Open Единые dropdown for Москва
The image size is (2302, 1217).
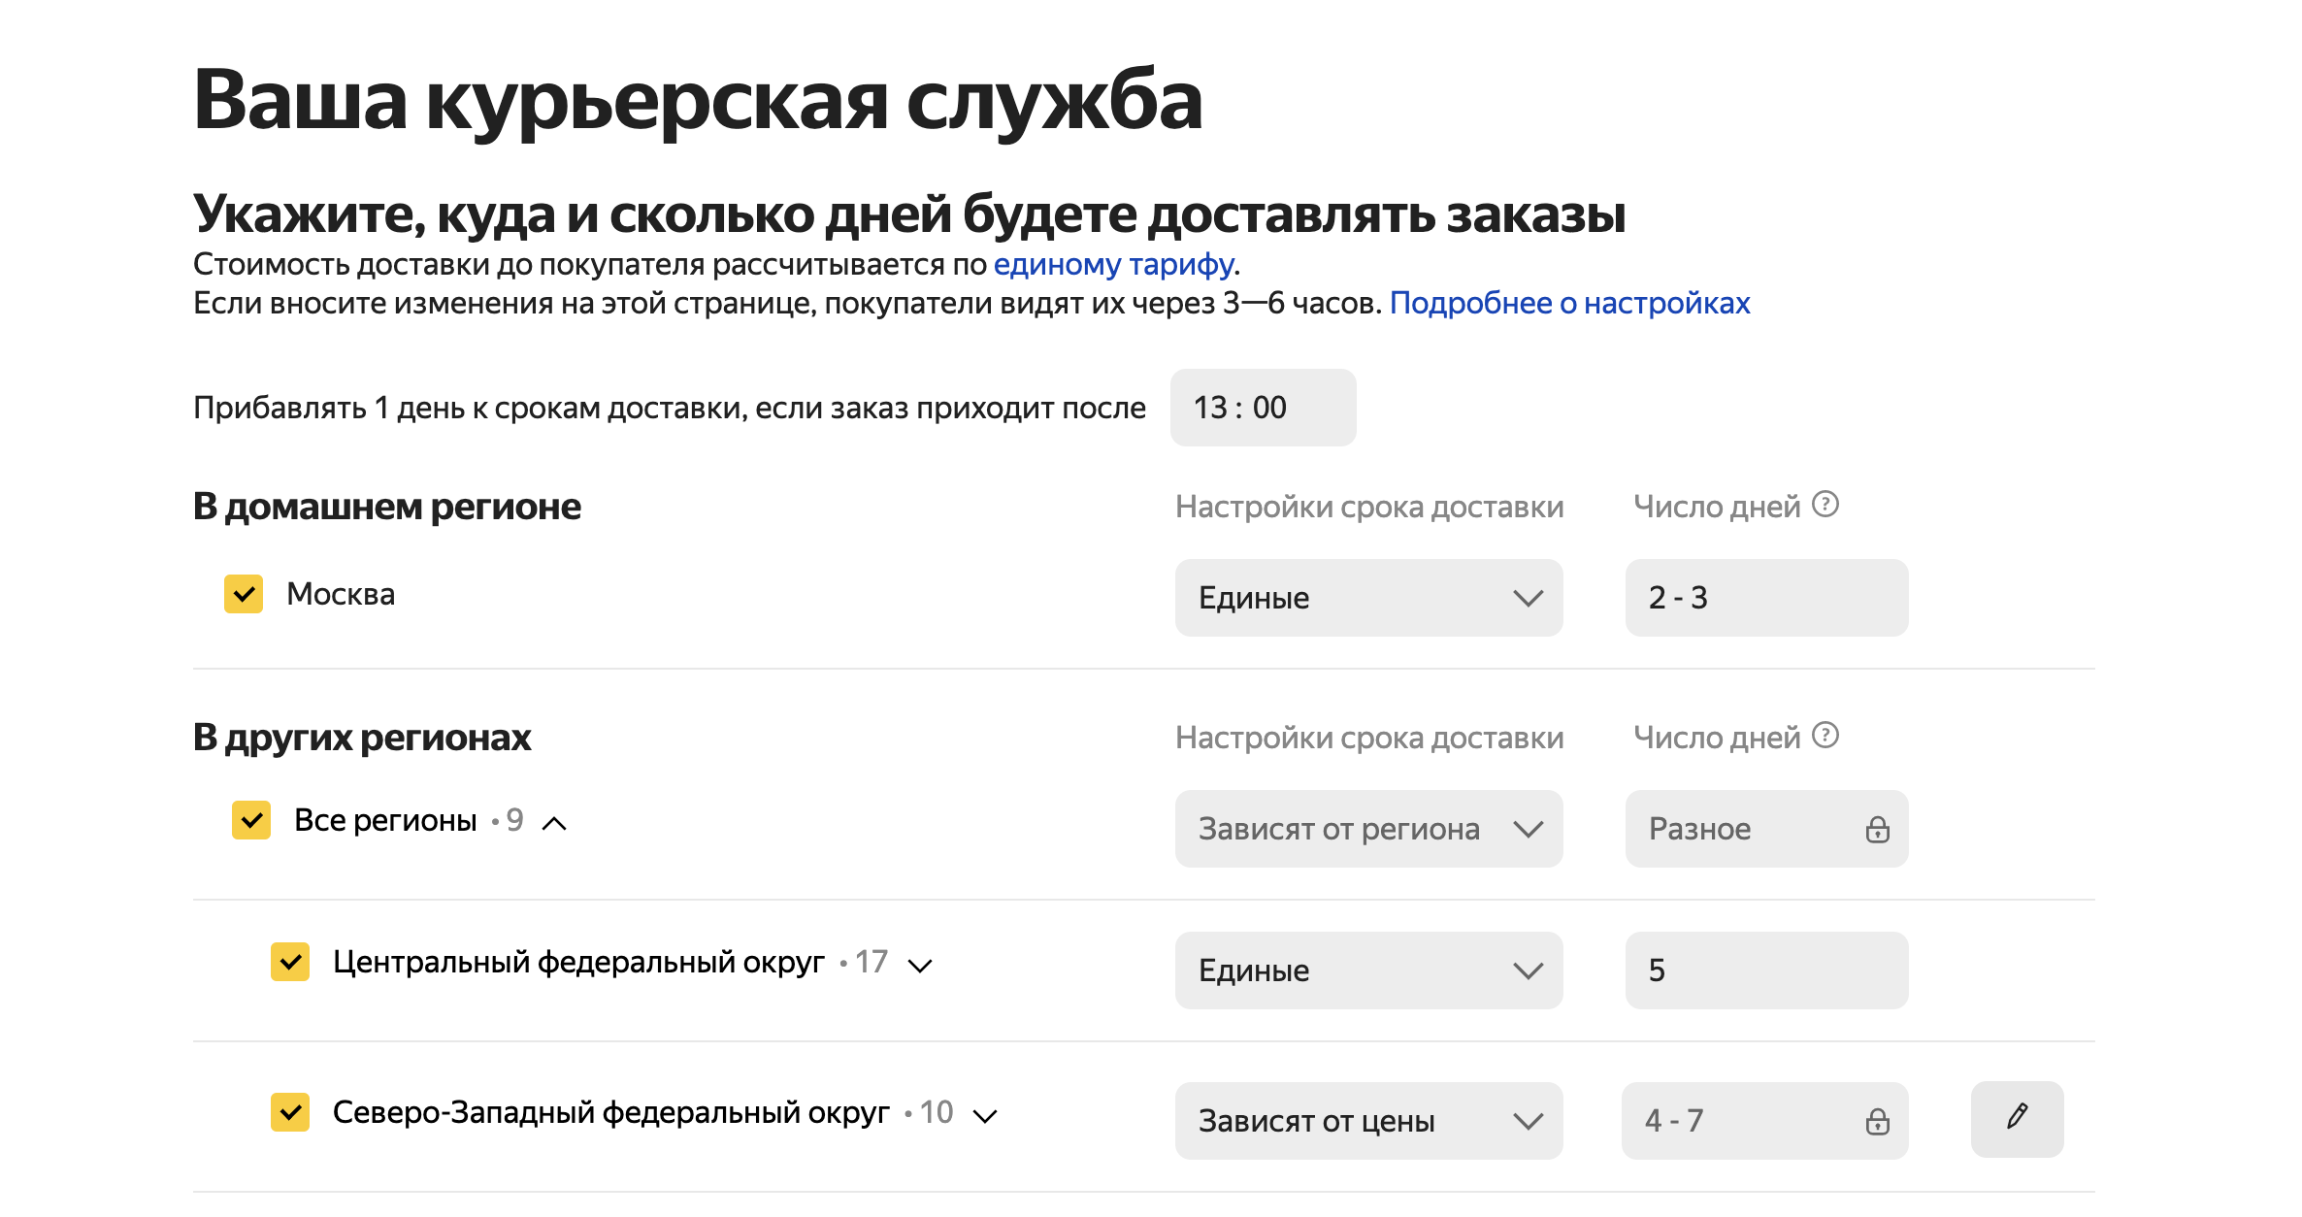click(1368, 598)
